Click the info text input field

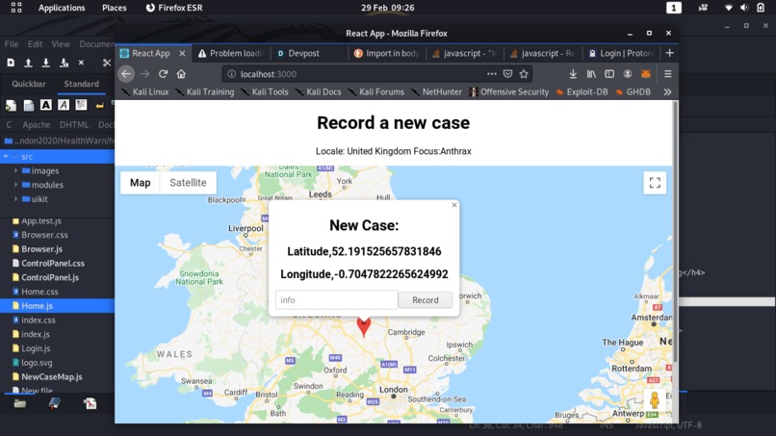(337, 300)
